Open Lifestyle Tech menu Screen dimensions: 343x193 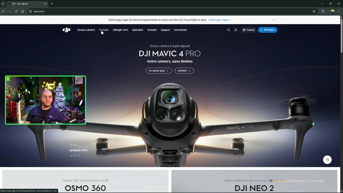[120, 30]
